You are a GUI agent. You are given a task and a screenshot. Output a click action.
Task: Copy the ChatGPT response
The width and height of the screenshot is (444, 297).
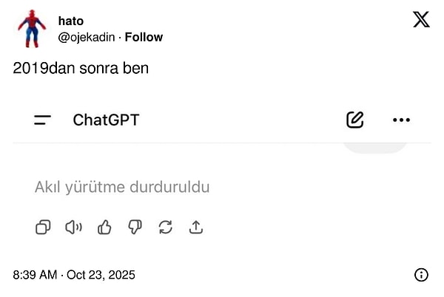44,228
